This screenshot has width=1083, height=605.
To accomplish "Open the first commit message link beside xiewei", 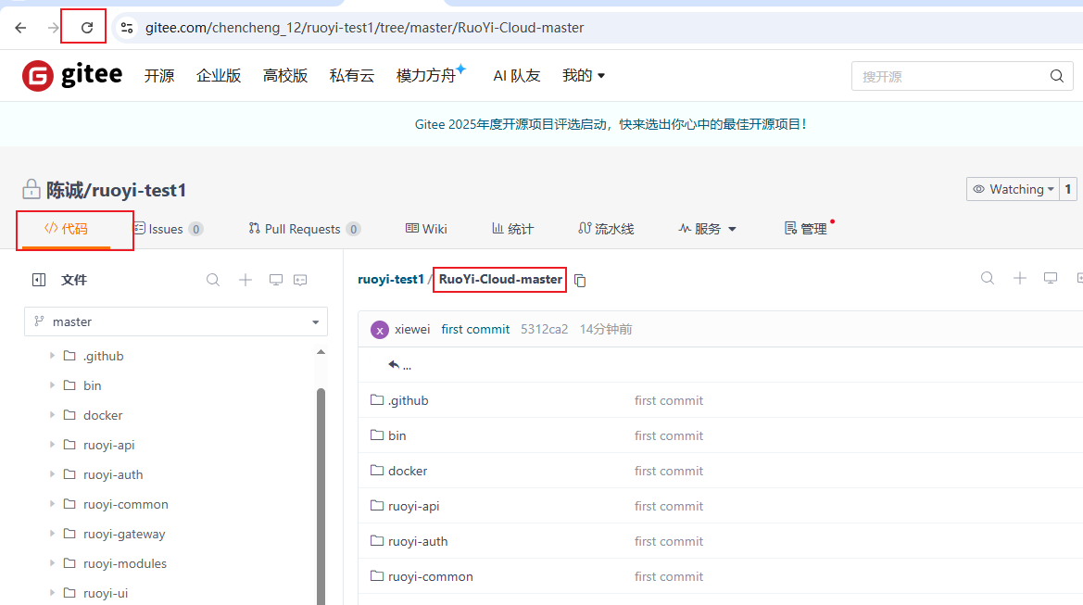I will [475, 330].
